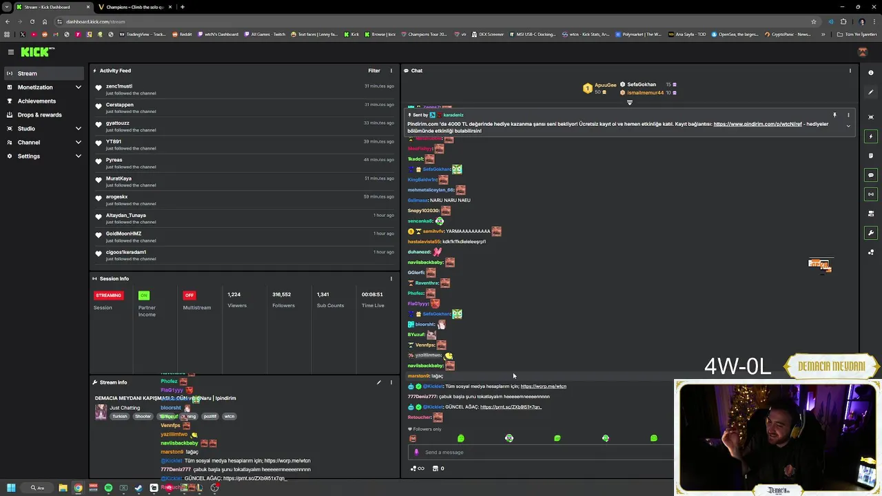Toggle the stream preview panel icon in right sidebar

point(870,117)
